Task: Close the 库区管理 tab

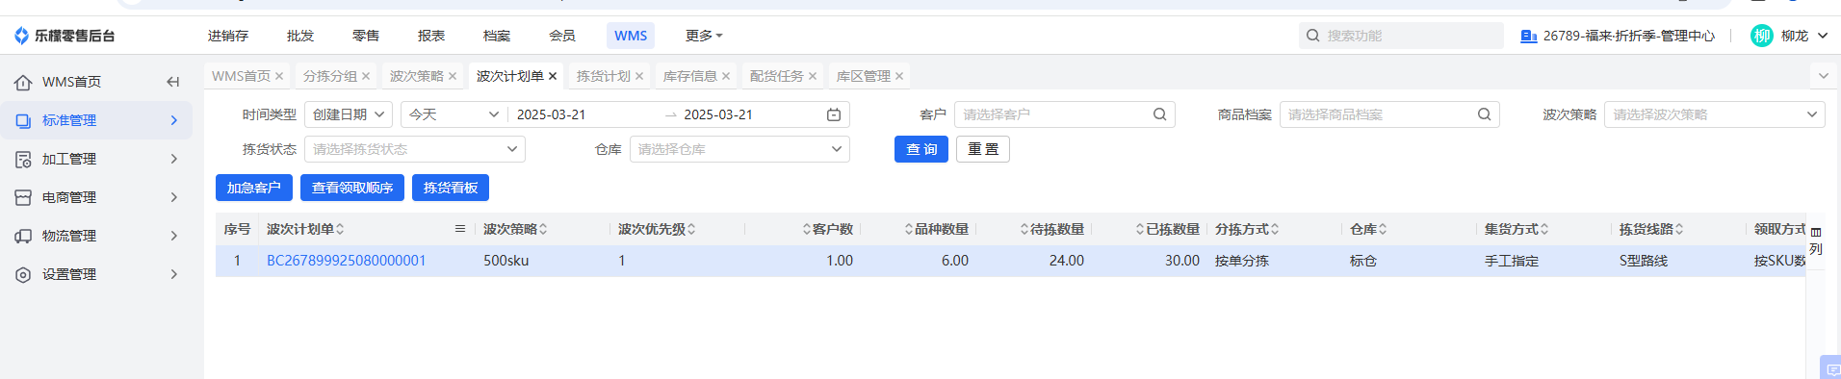Action: tap(899, 76)
